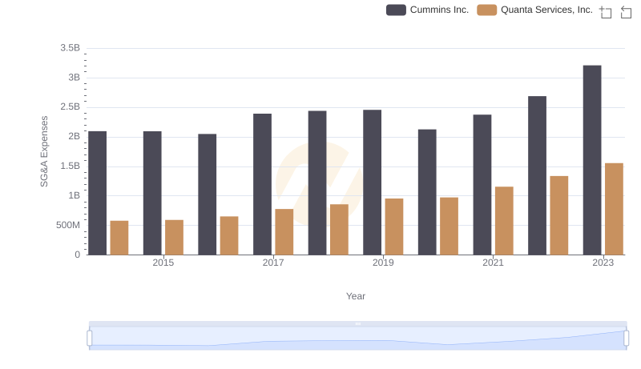
Task: Click the Cummins bar for 2022
Action: pyautogui.click(x=537, y=175)
